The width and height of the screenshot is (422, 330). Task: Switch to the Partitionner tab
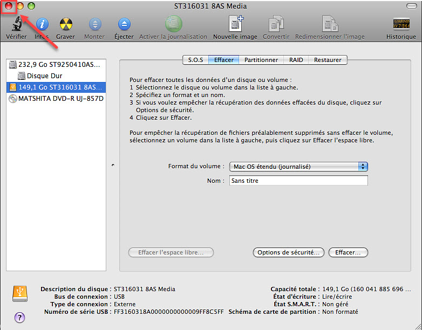261,60
